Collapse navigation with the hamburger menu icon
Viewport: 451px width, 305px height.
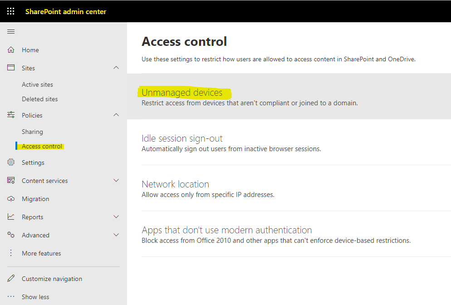click(x=11, y=32)
